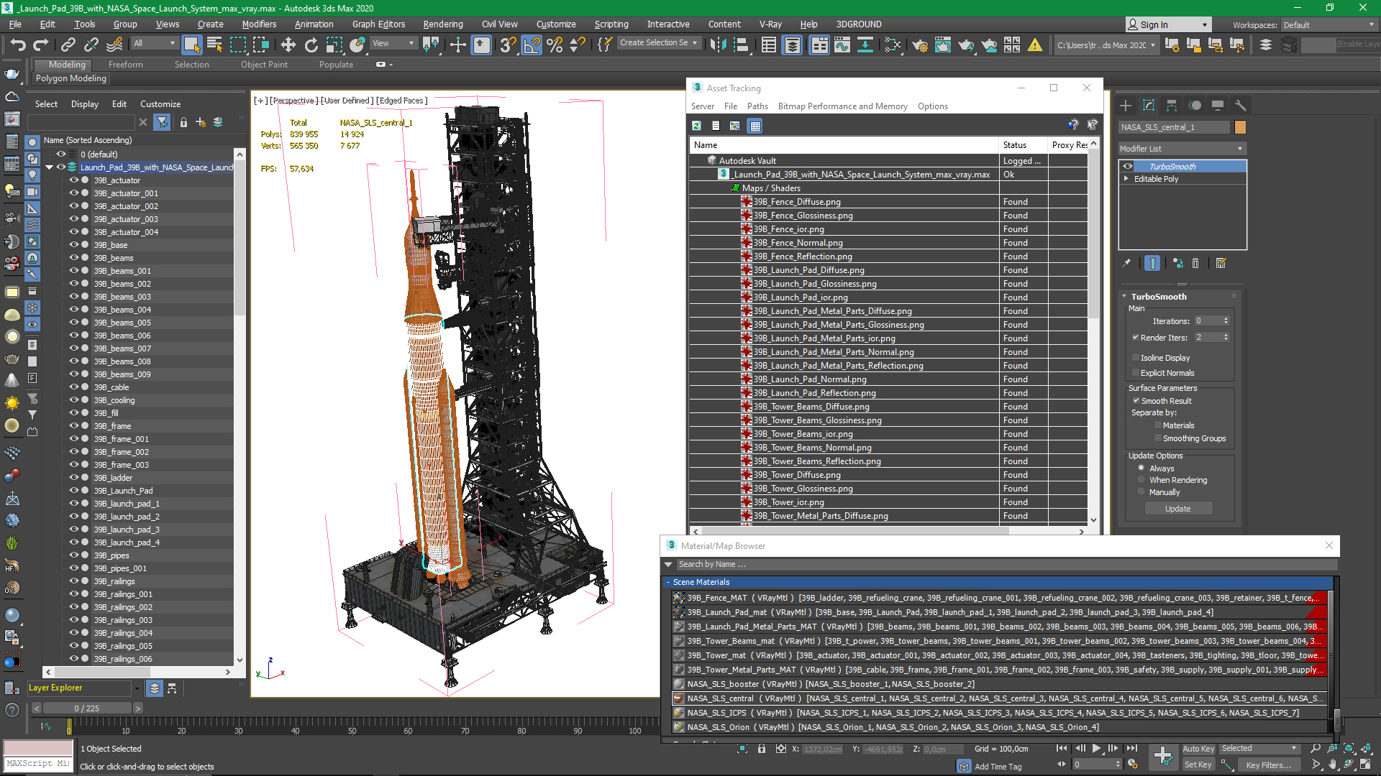Image resolution: width=1381 pixels, height=776 pixels.
Task: Disable the Render Iters checkbox
Action: (x=1136, y=337)
